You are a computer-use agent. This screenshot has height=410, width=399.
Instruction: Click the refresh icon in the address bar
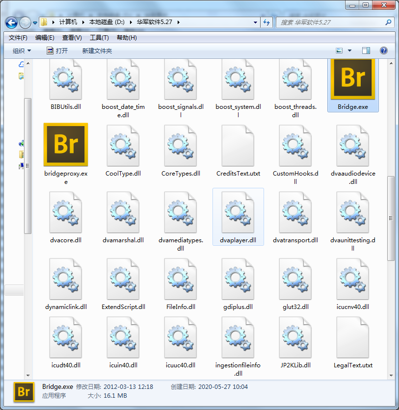coord(266,23)
